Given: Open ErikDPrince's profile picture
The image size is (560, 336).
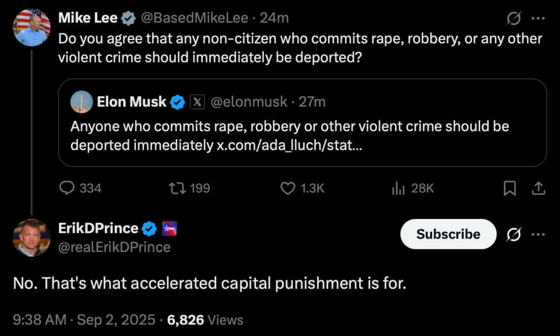Looking at the screenshot, I should pos(31,238).
